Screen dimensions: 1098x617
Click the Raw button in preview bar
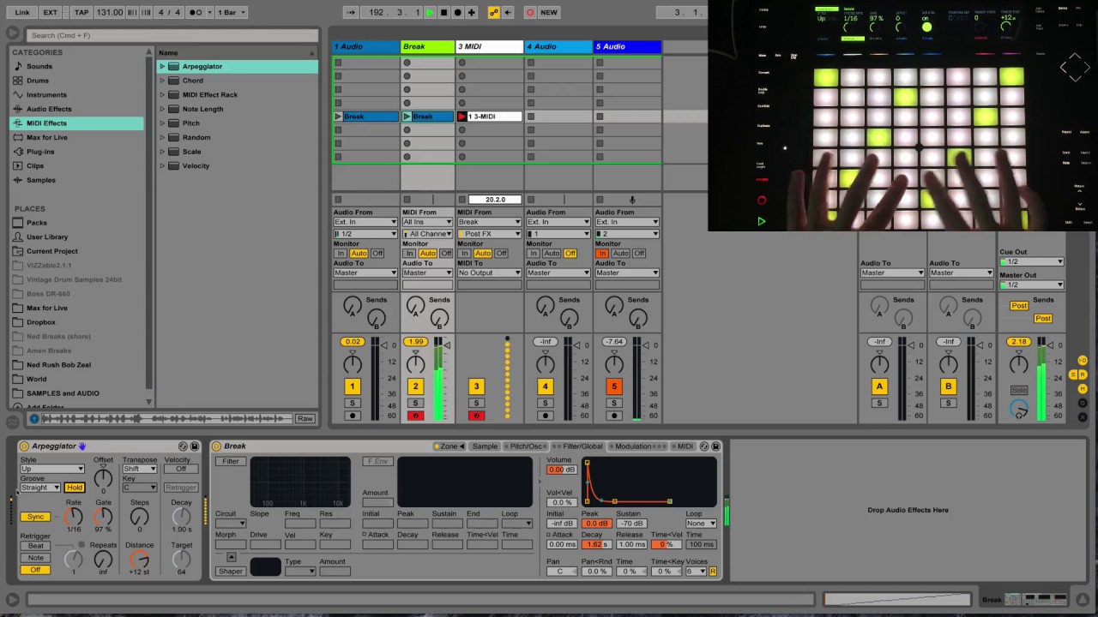[305, 418]
